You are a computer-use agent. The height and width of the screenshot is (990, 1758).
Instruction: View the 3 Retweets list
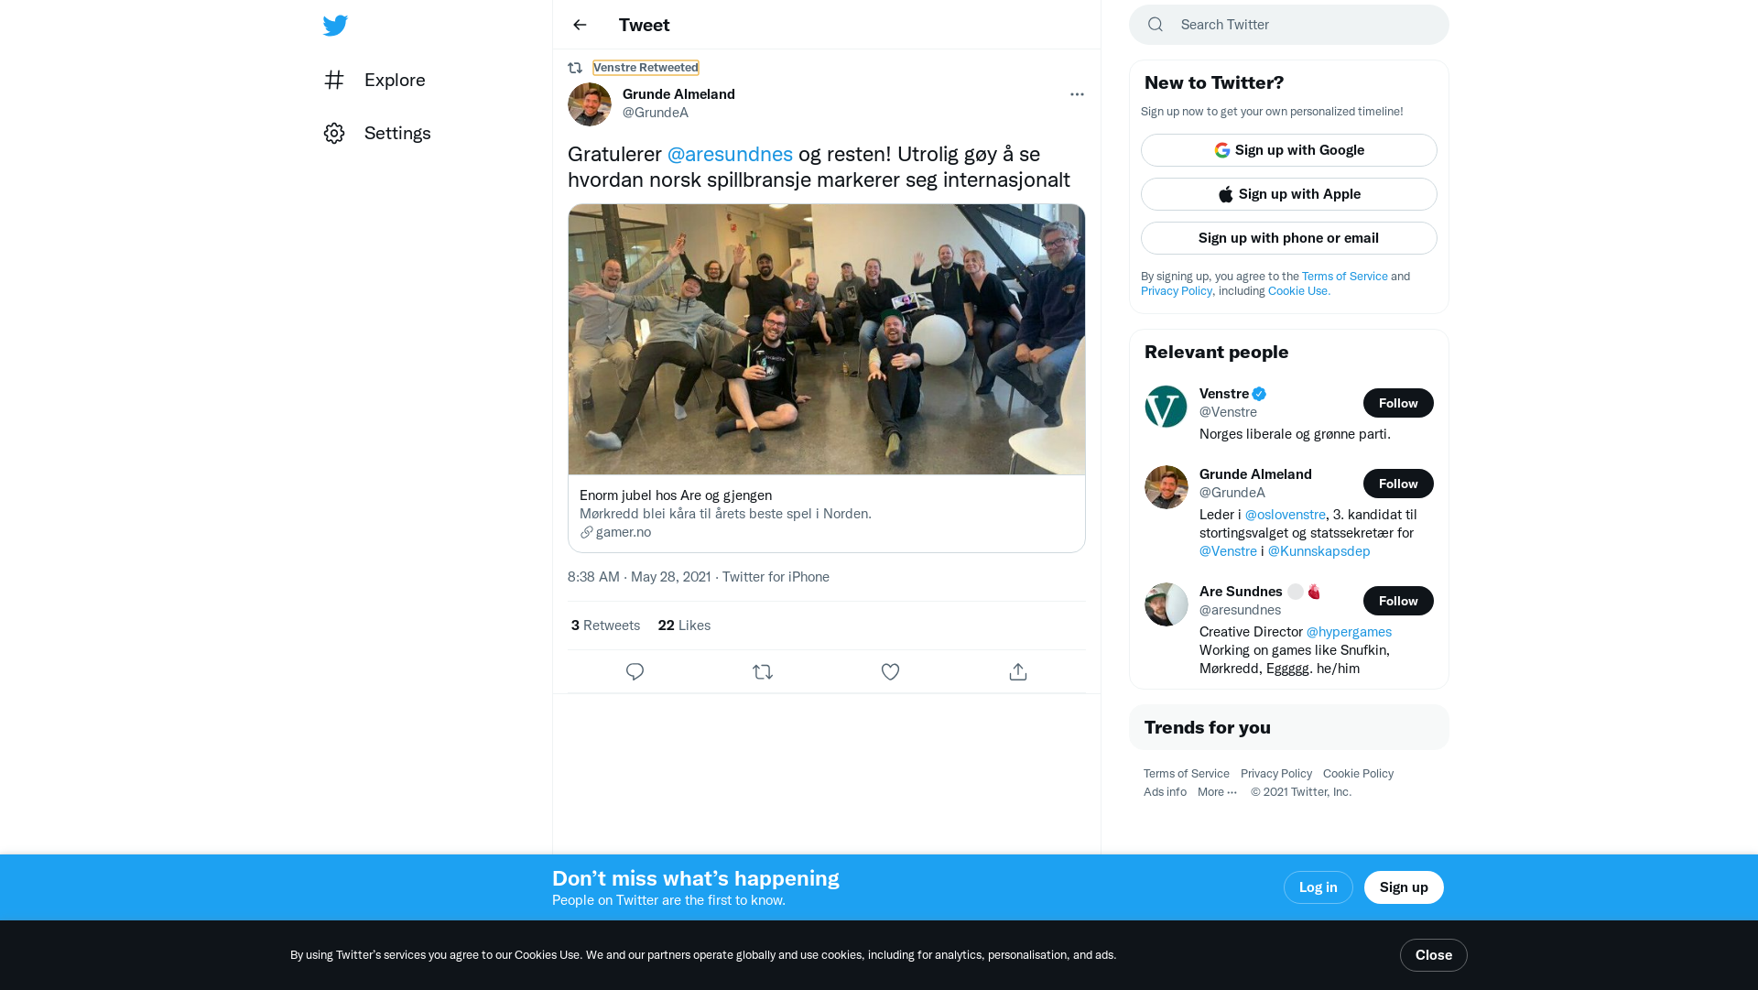point(605,626)
